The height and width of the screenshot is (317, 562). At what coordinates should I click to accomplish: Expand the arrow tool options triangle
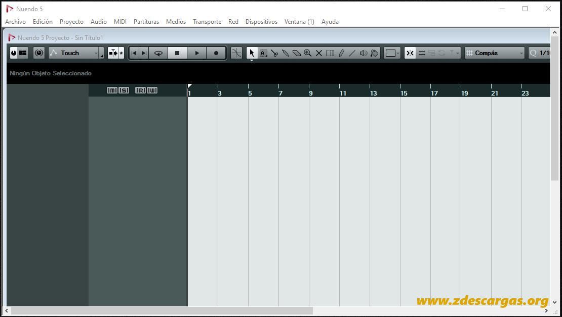tap(252, 60)
